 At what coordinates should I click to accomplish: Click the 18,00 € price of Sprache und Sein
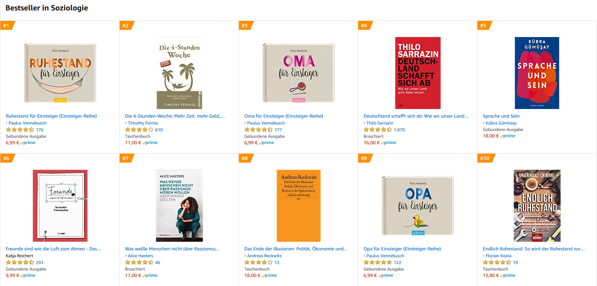491,136
